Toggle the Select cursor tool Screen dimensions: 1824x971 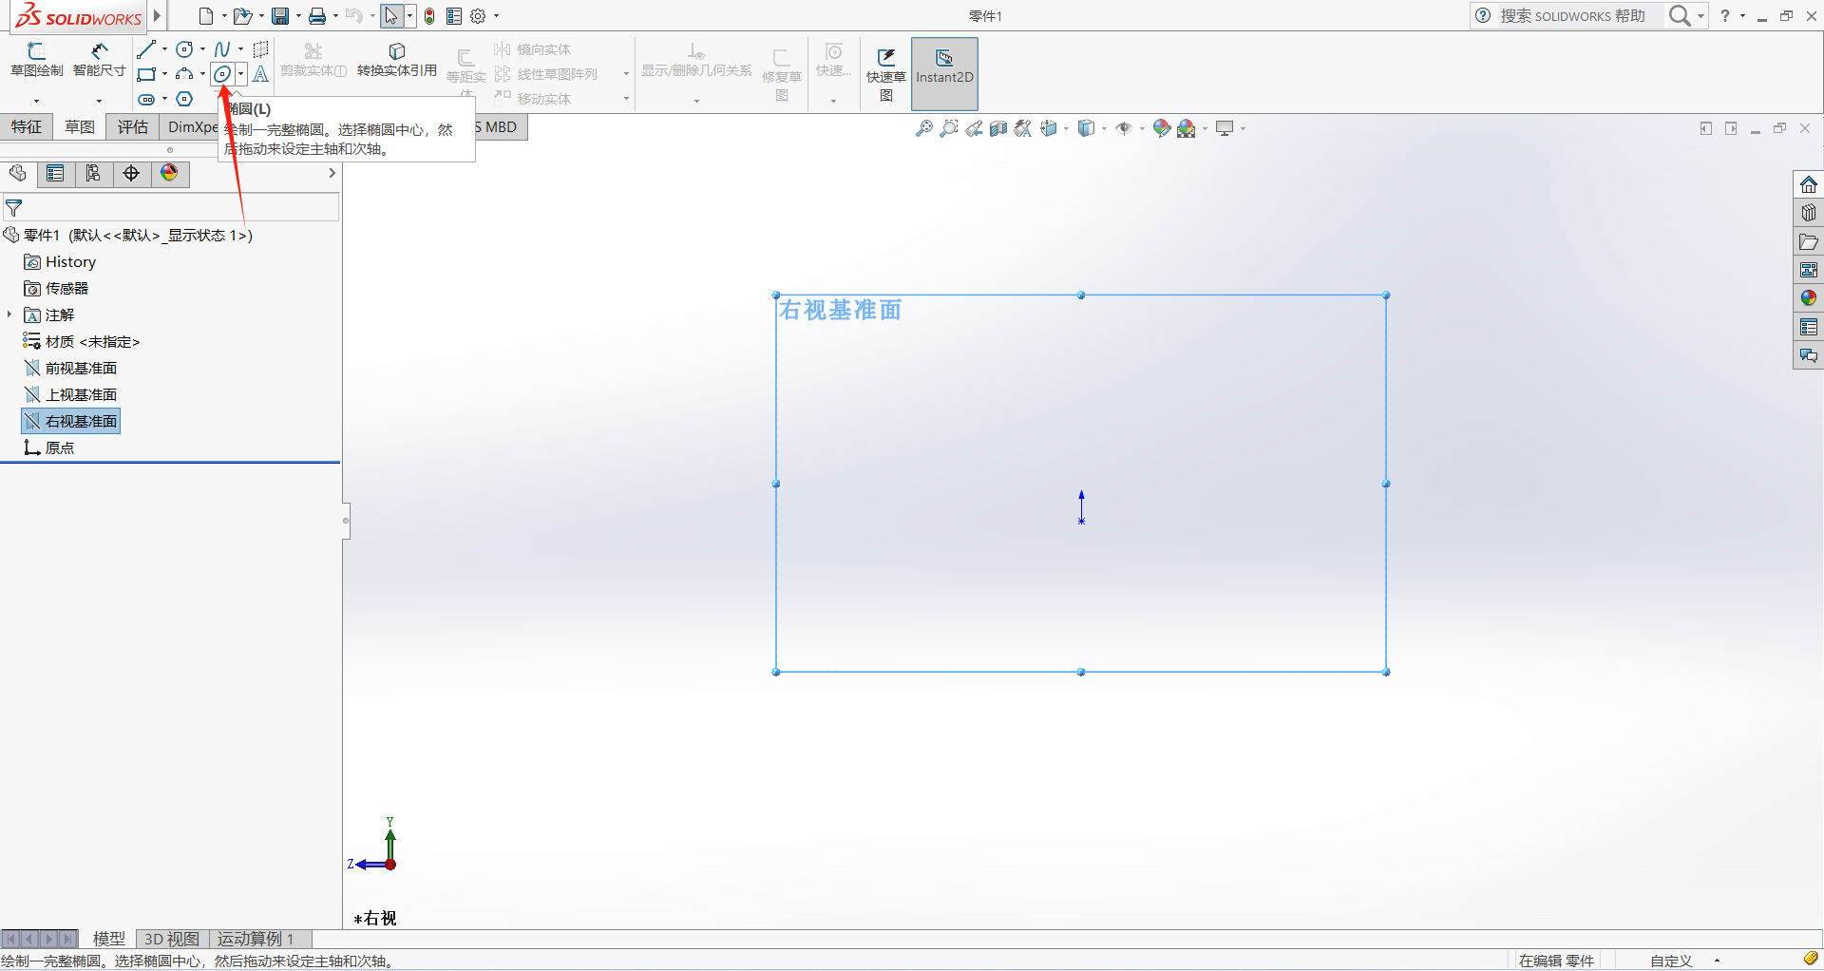(390, 16)
